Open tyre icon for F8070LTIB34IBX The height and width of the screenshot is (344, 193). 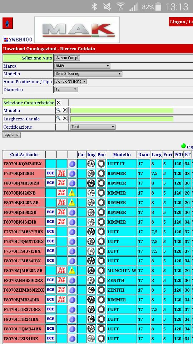point(101,319)
